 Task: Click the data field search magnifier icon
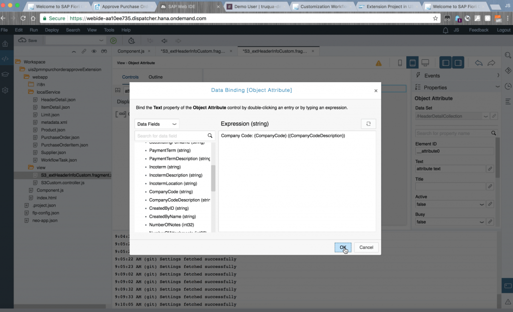tap(210, 135)
